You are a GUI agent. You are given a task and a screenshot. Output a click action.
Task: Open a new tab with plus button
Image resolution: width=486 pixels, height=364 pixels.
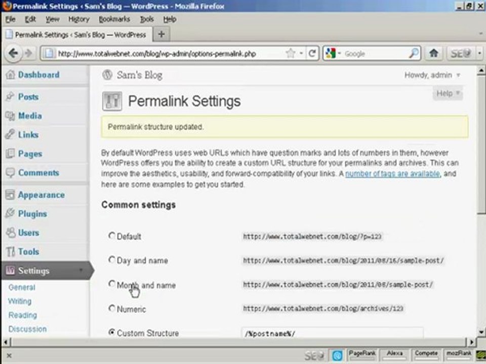tap(161, 34)
